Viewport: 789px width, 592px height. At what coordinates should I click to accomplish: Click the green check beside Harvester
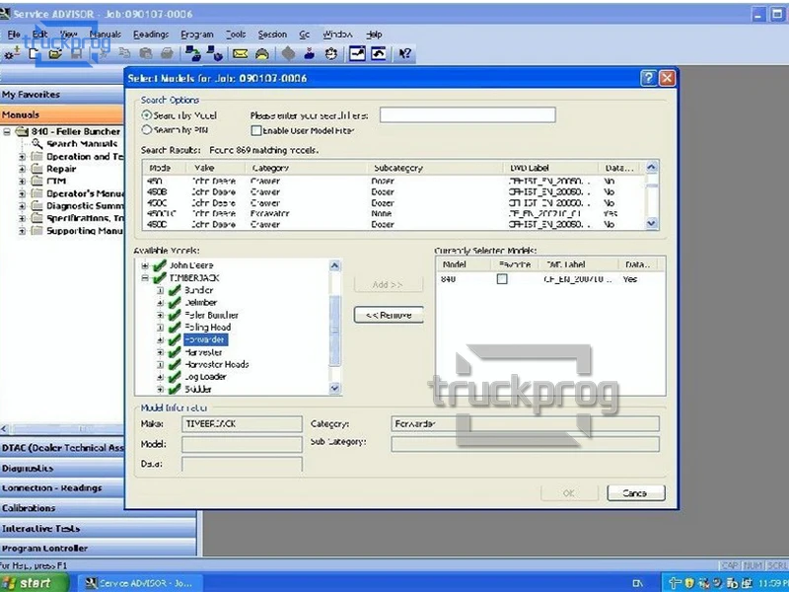tap(175, 352)
